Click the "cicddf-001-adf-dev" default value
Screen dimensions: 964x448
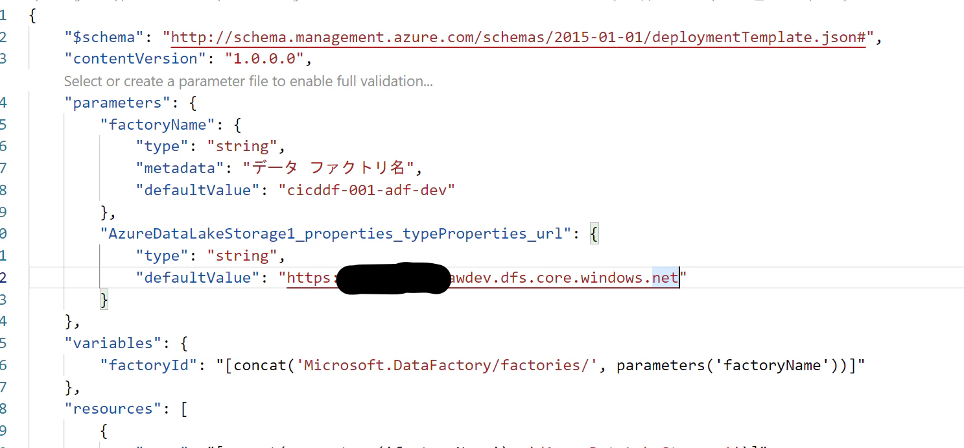coord(367,190)
